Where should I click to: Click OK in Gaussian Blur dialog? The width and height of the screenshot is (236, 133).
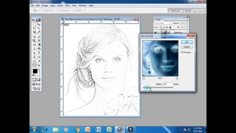coord(187,42)
